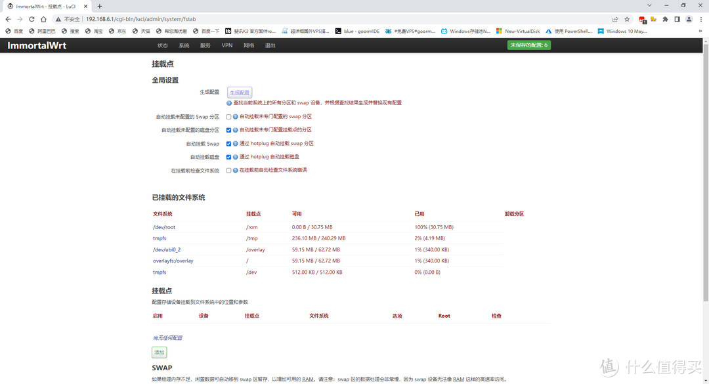The height and width of the screenshot is (384, 709).
Task: Click the 未保存的配置: 6 indicator
Action: point(529,45)
